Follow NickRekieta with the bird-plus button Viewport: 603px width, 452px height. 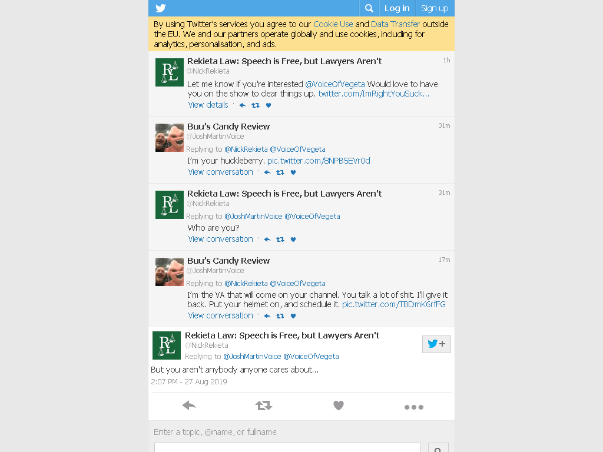pos(436,344)
